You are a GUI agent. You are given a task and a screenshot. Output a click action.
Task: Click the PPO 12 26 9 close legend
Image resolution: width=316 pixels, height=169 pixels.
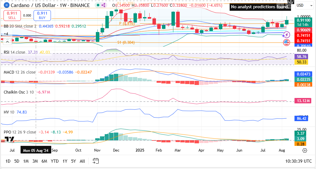click(20, 132)
